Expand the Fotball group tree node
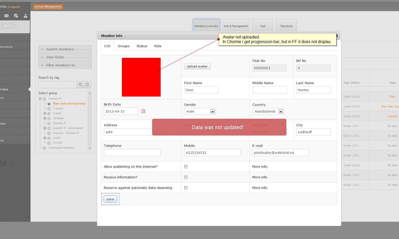Viewport: 399px width, 239px height. coord(45,114)
